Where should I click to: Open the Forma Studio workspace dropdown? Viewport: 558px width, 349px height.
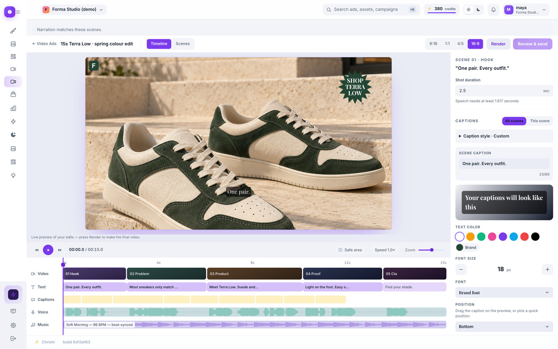click(74, 10)
